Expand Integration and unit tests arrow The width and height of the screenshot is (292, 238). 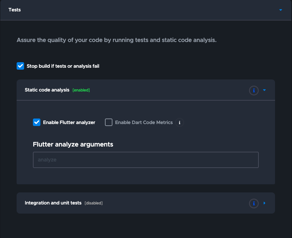(264, 203)
